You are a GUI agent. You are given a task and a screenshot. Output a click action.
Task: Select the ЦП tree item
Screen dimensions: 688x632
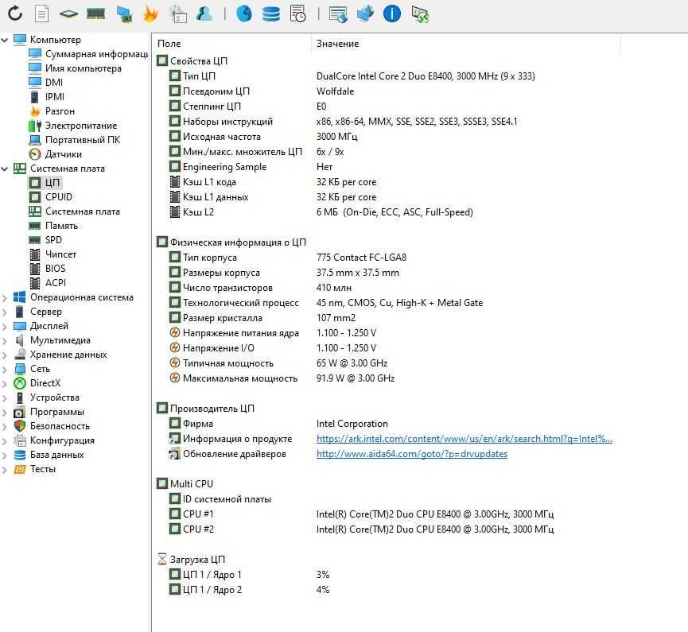pyautogui.click(x=52, y=183)
